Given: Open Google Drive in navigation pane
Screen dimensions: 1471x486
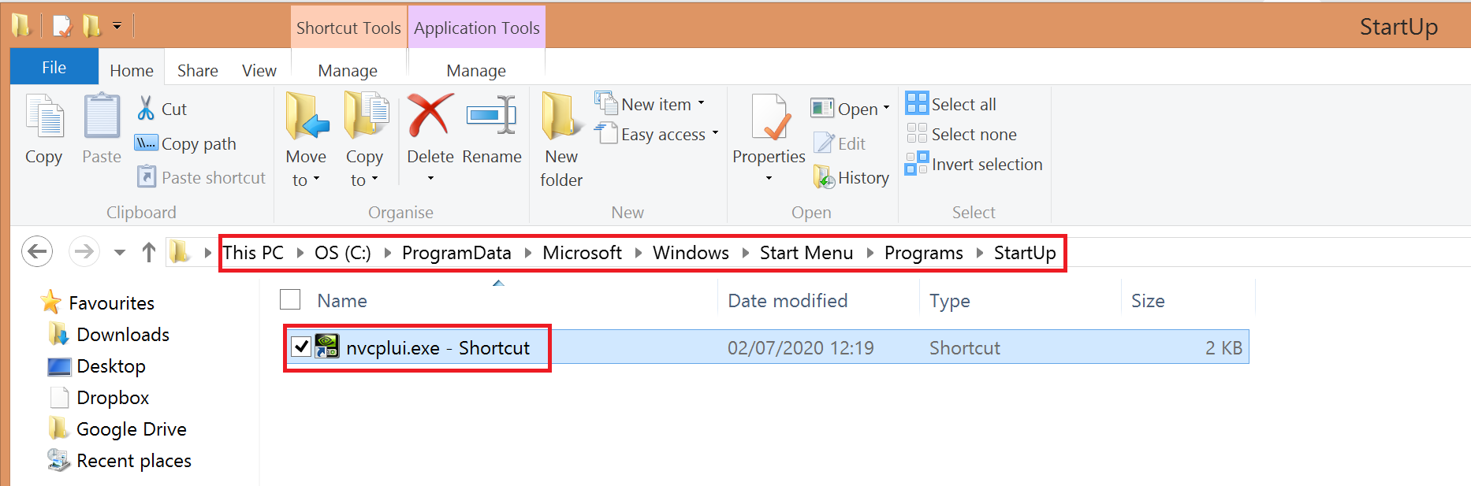Looking at the screenshot, I should coord(117,428).
